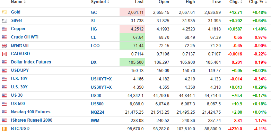The height and width of the screenshot is (131, 271).
Task: Click the US flag beside Copper
Action: 4,29
